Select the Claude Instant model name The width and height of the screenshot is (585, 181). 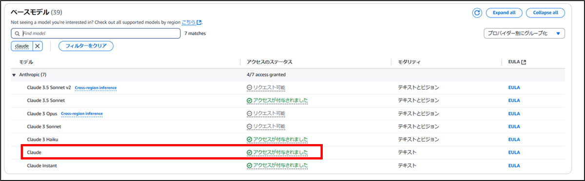point(42,165)
